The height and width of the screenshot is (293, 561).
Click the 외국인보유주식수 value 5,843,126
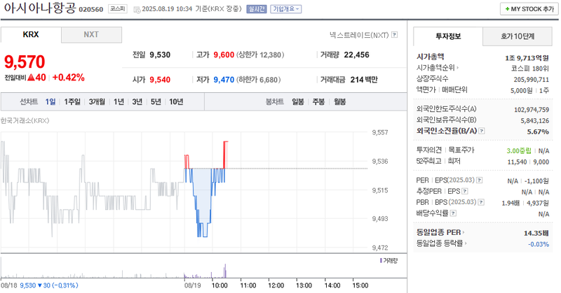click(x=534, y=121)
